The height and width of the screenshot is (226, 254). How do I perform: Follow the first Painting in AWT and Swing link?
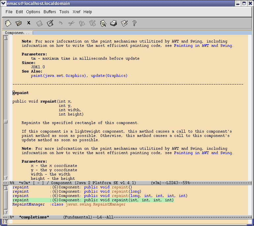203,46
